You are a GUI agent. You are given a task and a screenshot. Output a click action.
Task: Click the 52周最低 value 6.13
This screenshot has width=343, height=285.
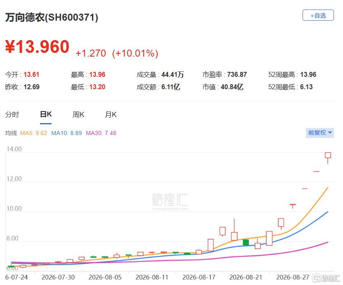click(306, 87)
